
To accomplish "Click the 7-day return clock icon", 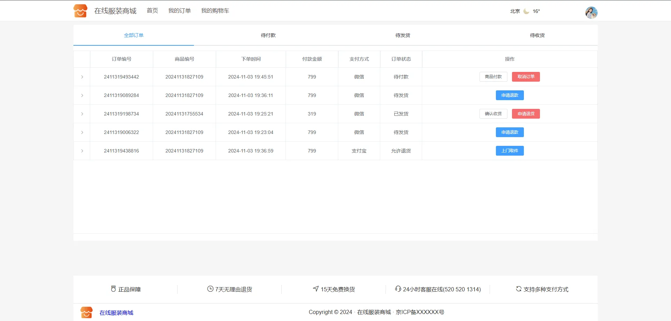I will point(210,289).
